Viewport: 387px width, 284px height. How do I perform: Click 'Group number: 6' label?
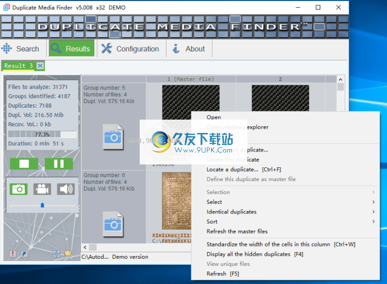[x=104, y=175]
